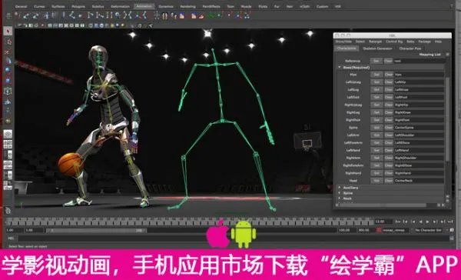This screenshot has height=280, width=461.
Task: Click Set button for LeftArm row
Action: pos(376,135)
